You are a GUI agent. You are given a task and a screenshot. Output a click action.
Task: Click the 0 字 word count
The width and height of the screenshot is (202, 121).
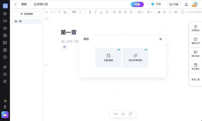115,114
